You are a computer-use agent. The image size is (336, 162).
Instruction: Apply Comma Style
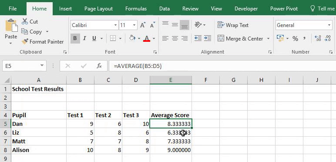[x=304, y=39]
